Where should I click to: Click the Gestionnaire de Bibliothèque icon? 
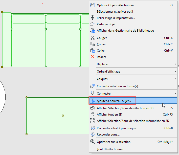93,31
